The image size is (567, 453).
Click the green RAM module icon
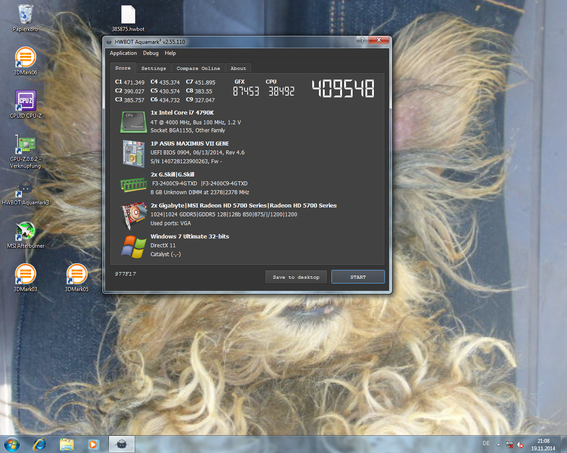click(x=133, y=184)
